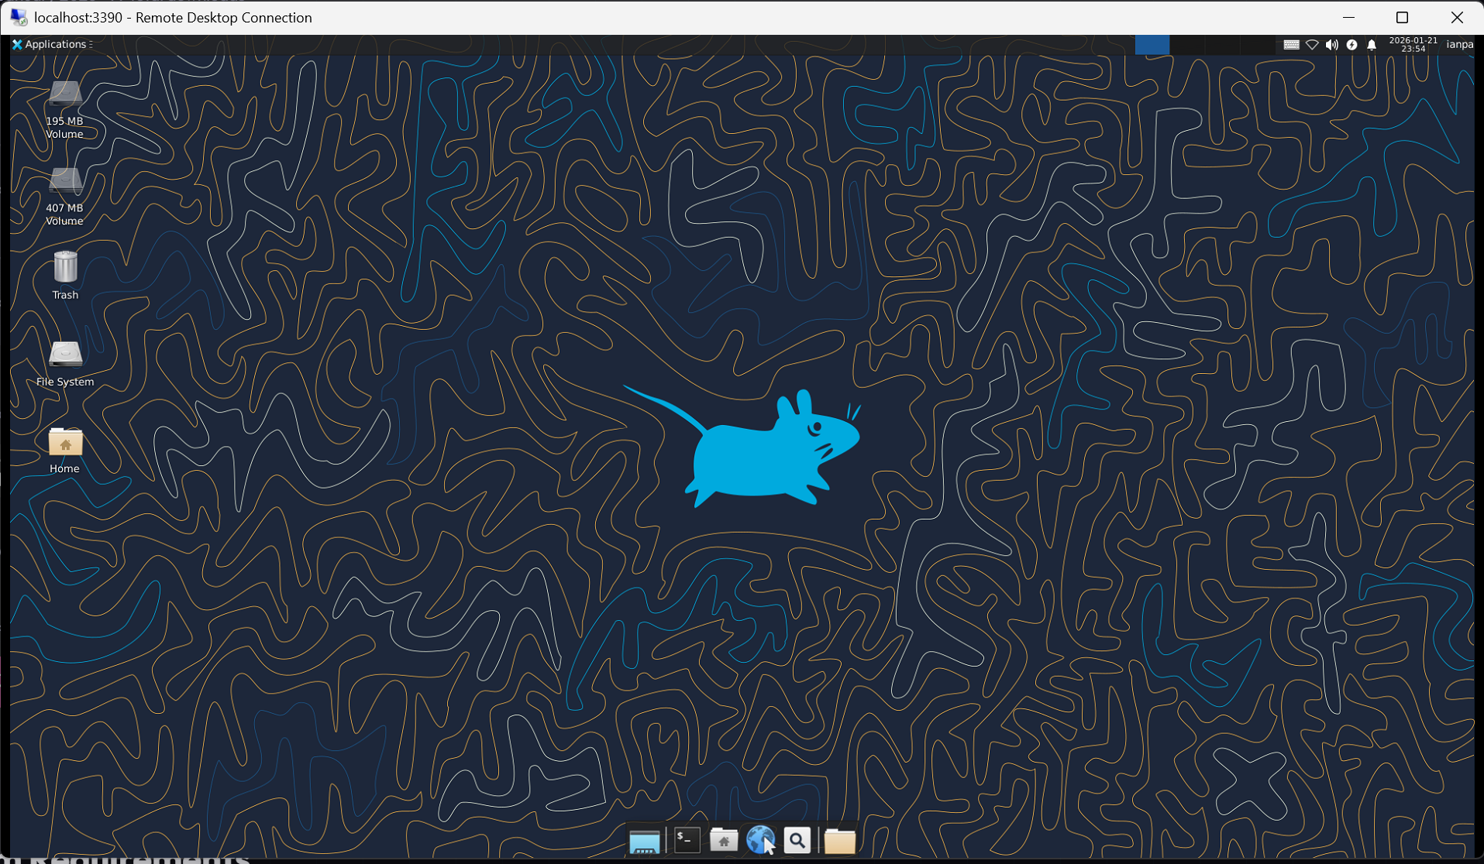
Task: Click the show desktop icon in the dock
Action: coord(646,840)
